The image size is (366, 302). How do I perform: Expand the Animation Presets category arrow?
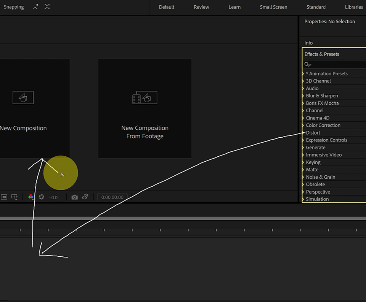(303, 73)
